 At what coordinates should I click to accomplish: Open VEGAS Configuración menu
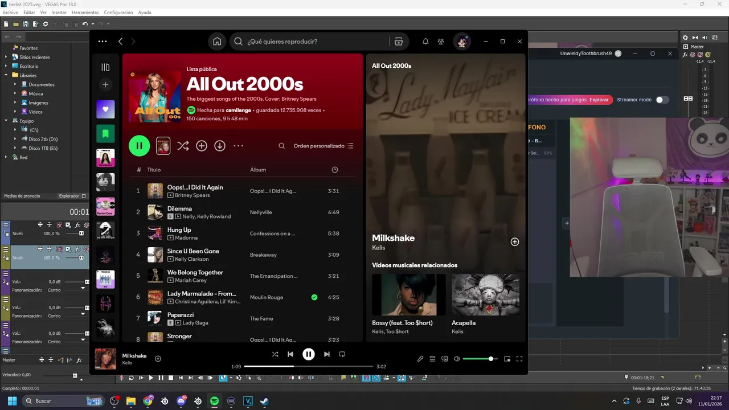pyautogui.click(x=118, y=13)
